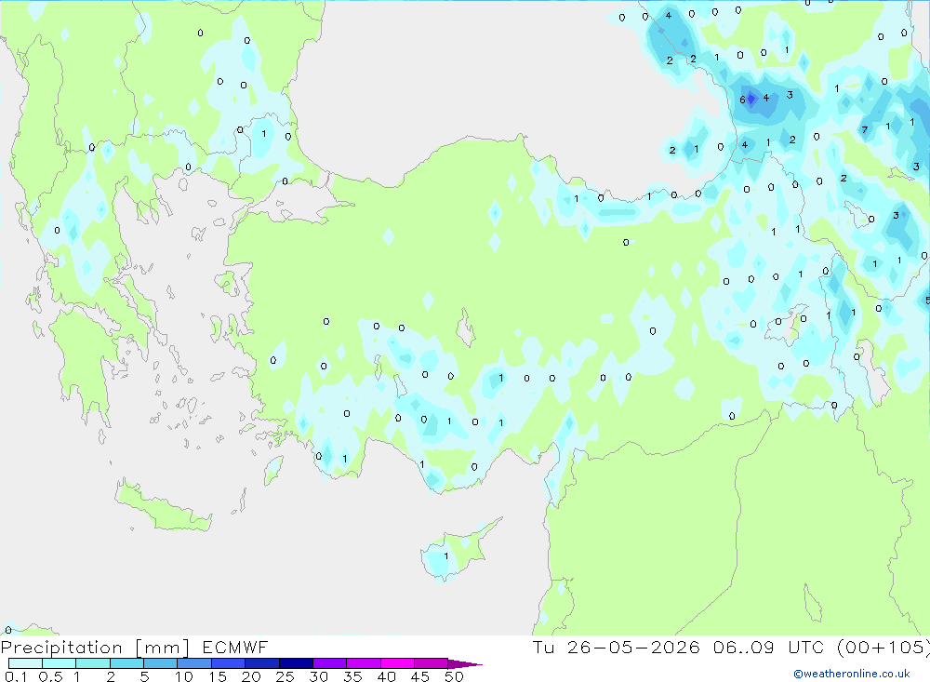This screenshot has width=930, height=682.
Task: Click the 30–35 mm purple swatch
Action: 329,663
